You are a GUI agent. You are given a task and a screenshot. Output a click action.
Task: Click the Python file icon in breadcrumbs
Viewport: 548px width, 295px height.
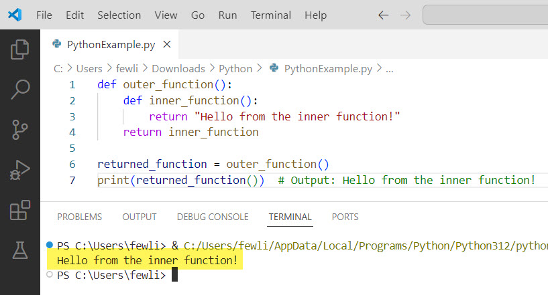(274, 68)
